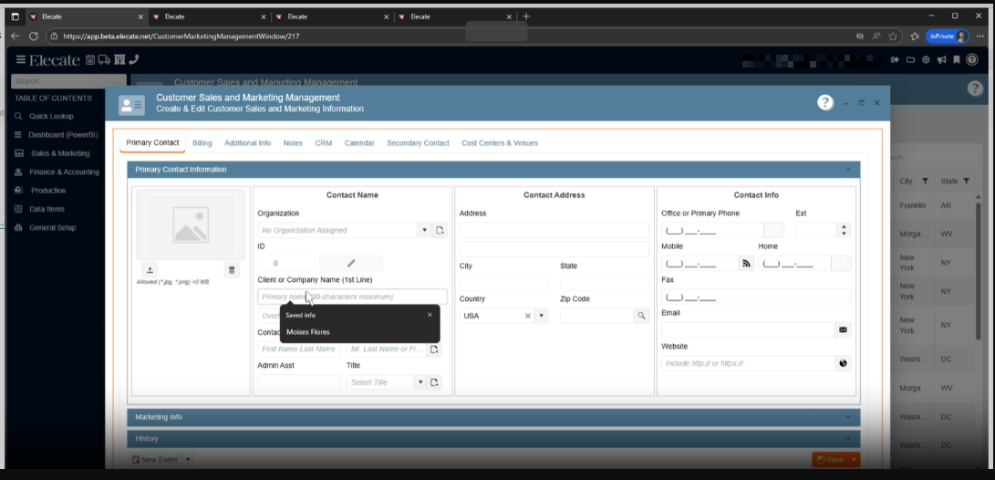Open Sales & Marketing in table of contents

coord(60,153)
